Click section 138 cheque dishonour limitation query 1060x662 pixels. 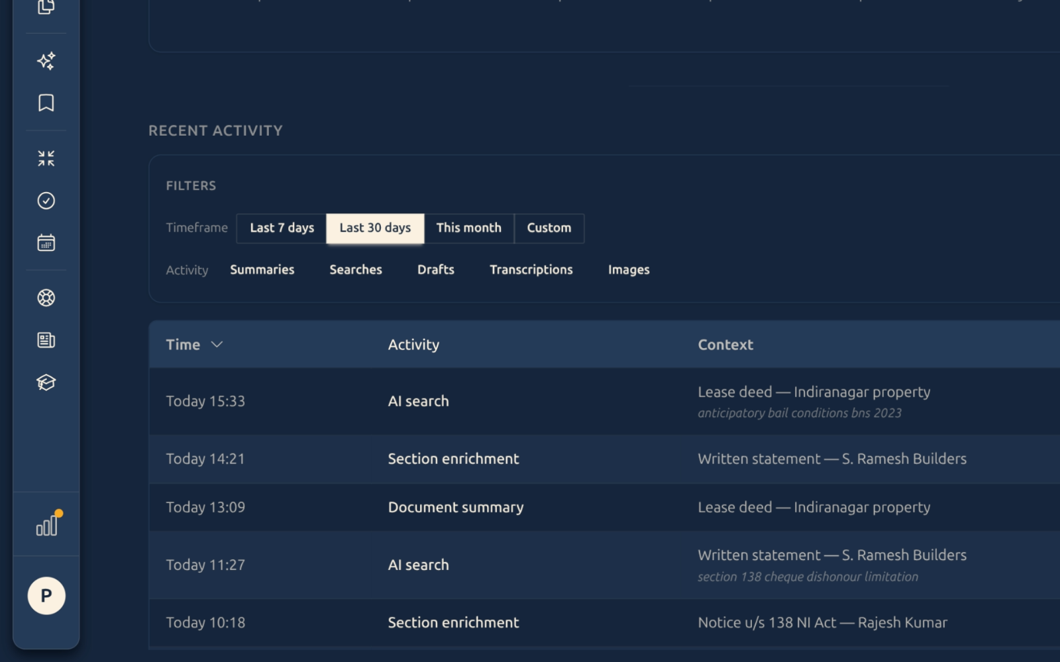[x=808, y=577]
